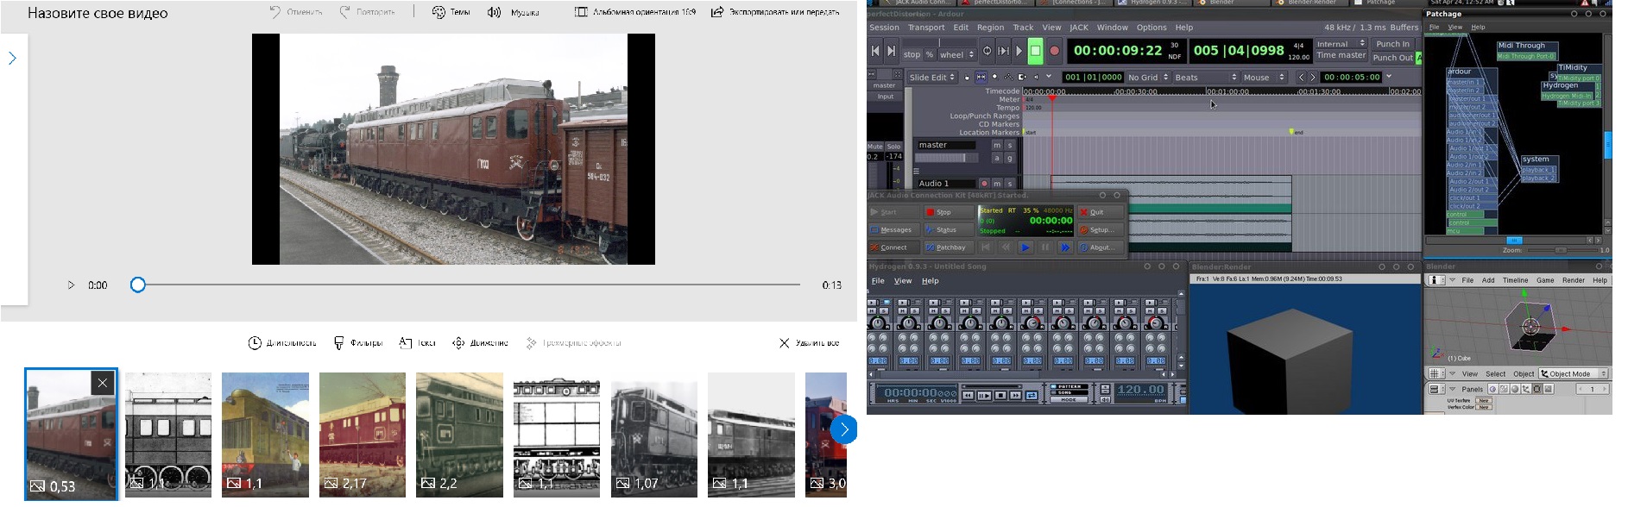The width and height of the screenshot is (1628, 507).
Task: Open Ardour Mouse edit point dropdown
Action: click(x=1264, y=77)
